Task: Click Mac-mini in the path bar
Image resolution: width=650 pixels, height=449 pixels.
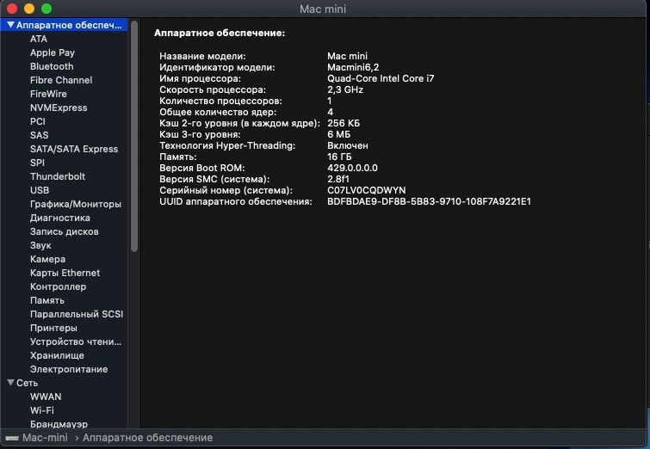Action: click(45, 438)
